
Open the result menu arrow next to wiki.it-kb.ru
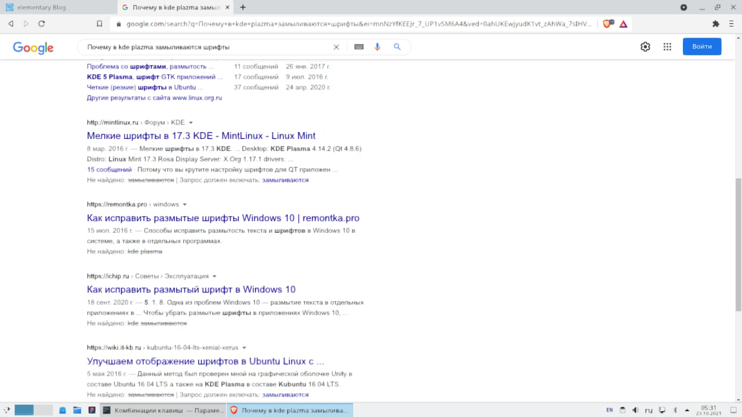coord(244,348)
